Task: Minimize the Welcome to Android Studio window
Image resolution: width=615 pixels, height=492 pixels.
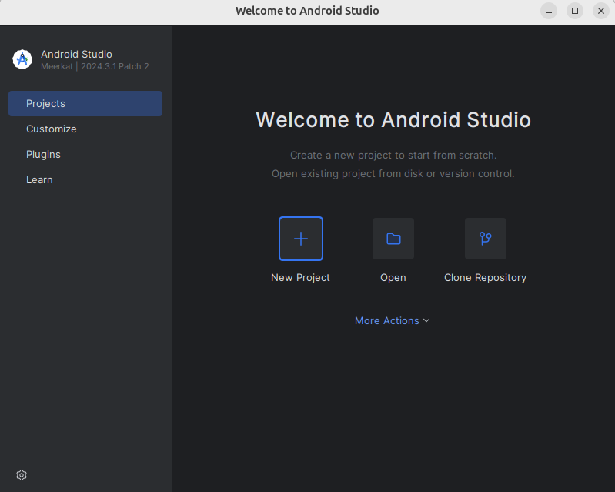Action: 549,11
